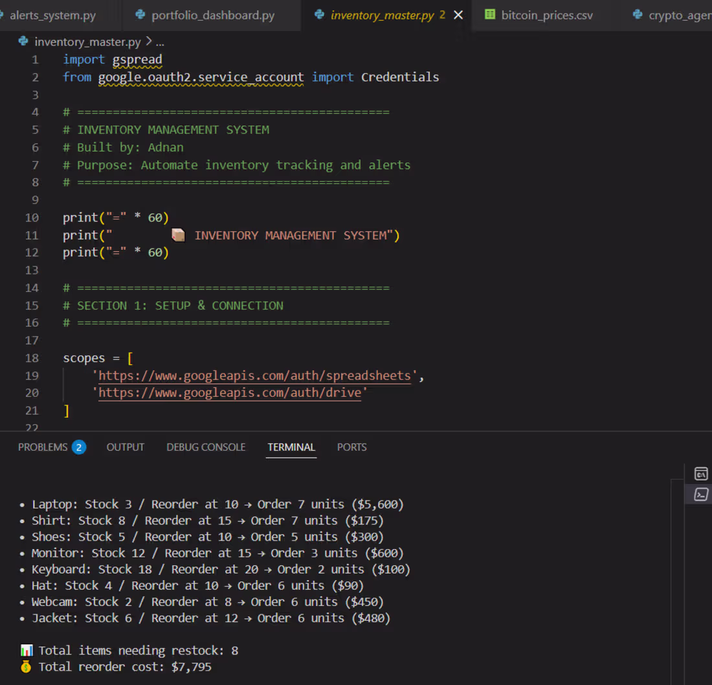Click the CSV icon on bitcoin_prices tab

click(x=489, y=14)
